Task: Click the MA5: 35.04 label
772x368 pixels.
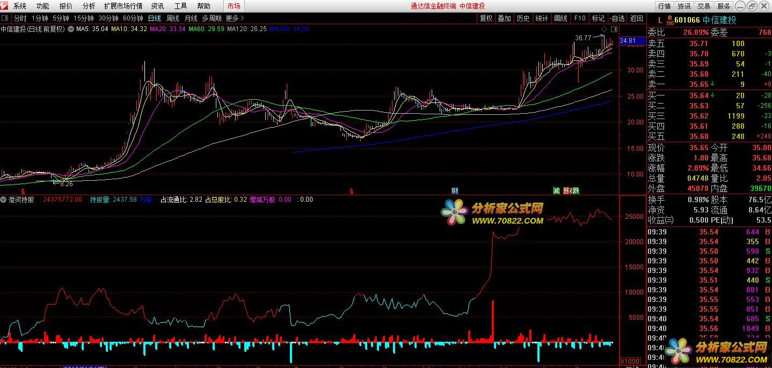Action: click(x=92, y=29)
